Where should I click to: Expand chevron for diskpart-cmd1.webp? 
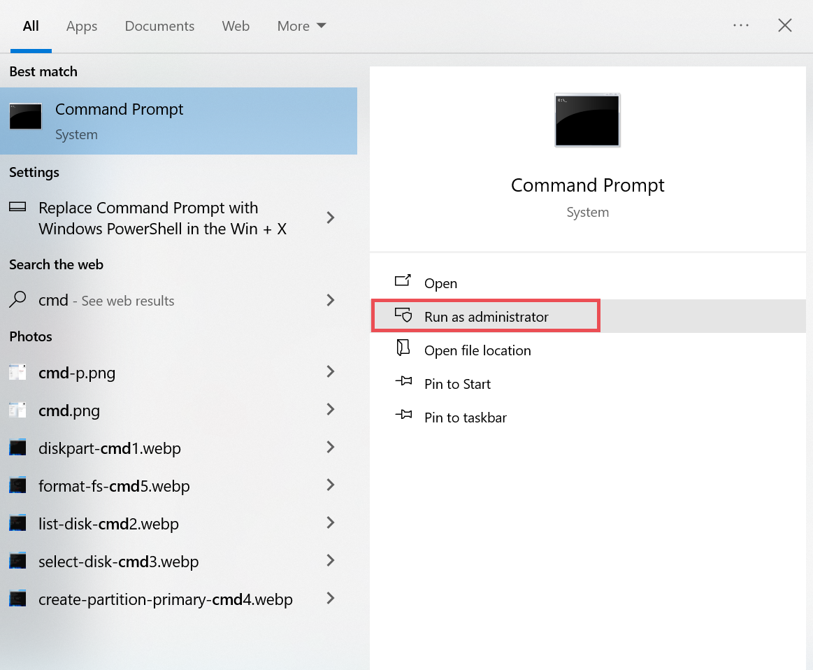[x=330, y=447]
